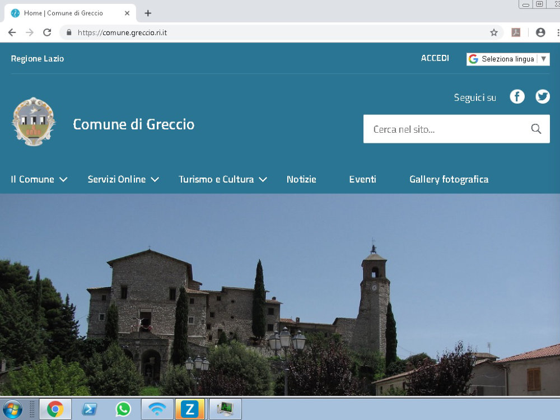The image size is (560, 420).
Task: Click the address bar URL
Action: point(122,32)
